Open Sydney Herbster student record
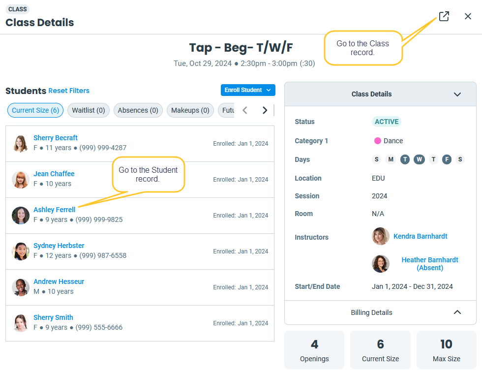 click(59, 246)
